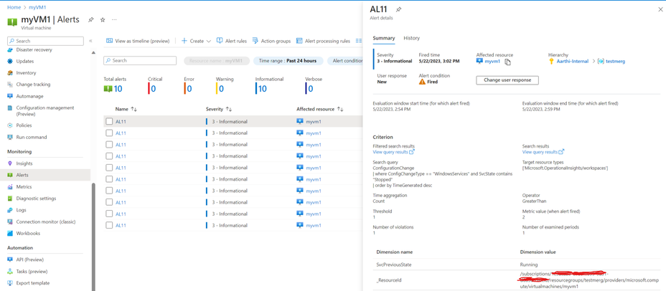The image size is (666, 291).
Task: Tick the checkbox of the third AL11 row
Action: click(x=109, y=145)
